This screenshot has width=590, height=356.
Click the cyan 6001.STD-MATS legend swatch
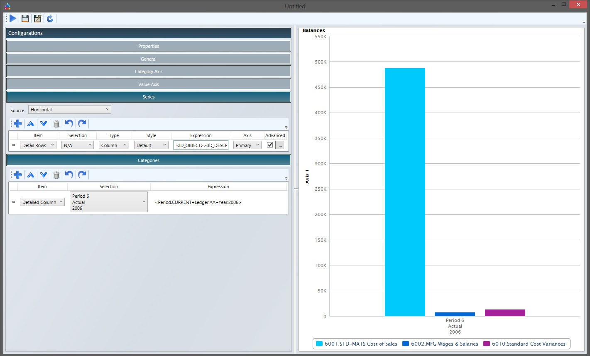pyautogui.click(x=319, y=344)
